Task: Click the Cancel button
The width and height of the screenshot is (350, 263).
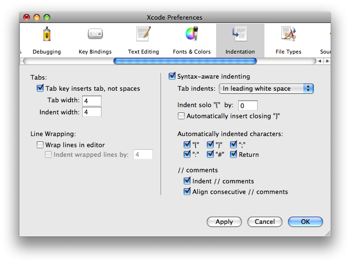Action: (265, 222)
